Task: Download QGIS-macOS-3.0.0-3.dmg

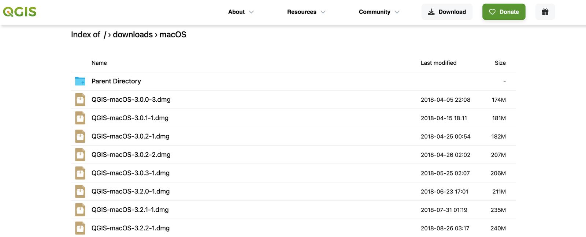Action: [x=131, y=99]
